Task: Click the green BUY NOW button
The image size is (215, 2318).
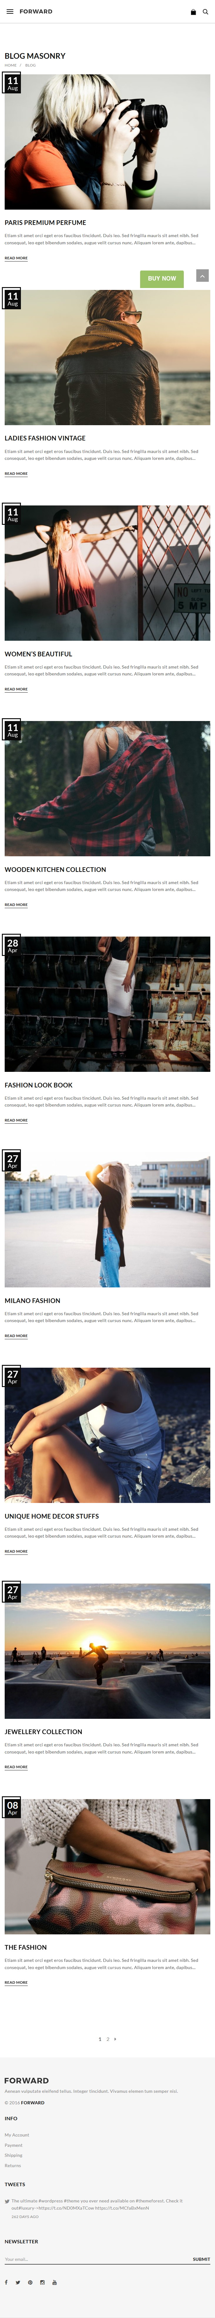Action: (x=162, y=278)
